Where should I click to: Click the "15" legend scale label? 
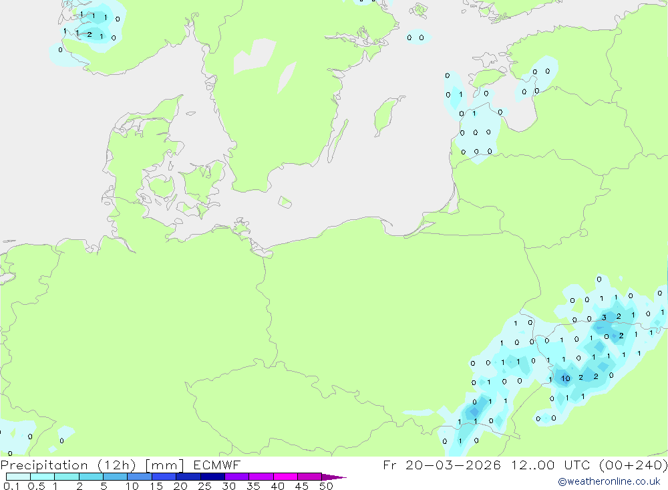tap(156, 486)
